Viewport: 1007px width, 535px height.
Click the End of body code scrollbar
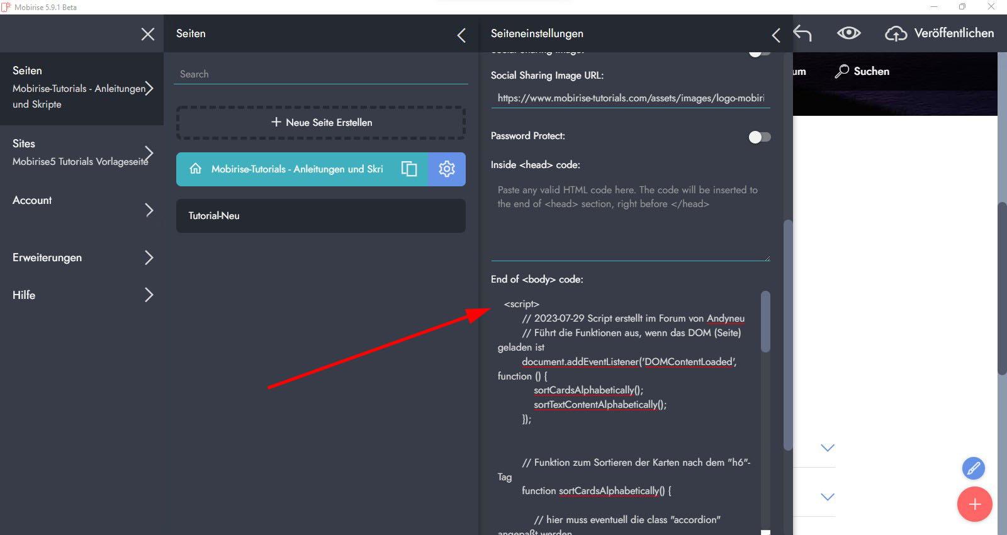coord(765,322)
